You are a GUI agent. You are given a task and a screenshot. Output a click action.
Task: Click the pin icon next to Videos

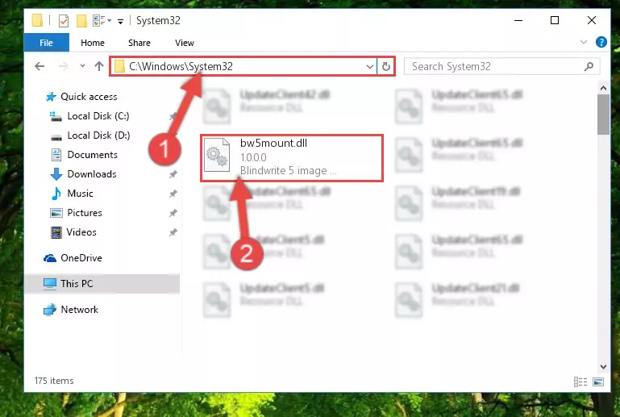[x=173, y=232]
